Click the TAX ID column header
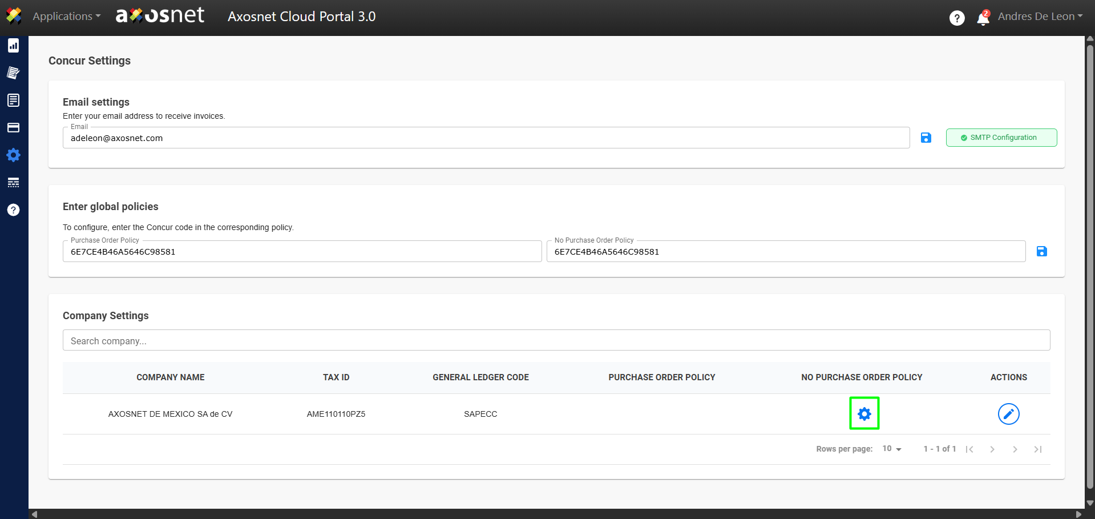The image size is (1095, 519). (336, 377)
